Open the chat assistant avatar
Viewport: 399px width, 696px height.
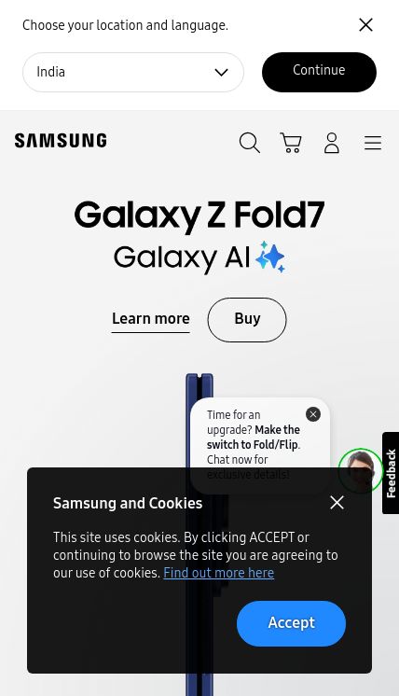coord(361,470)
